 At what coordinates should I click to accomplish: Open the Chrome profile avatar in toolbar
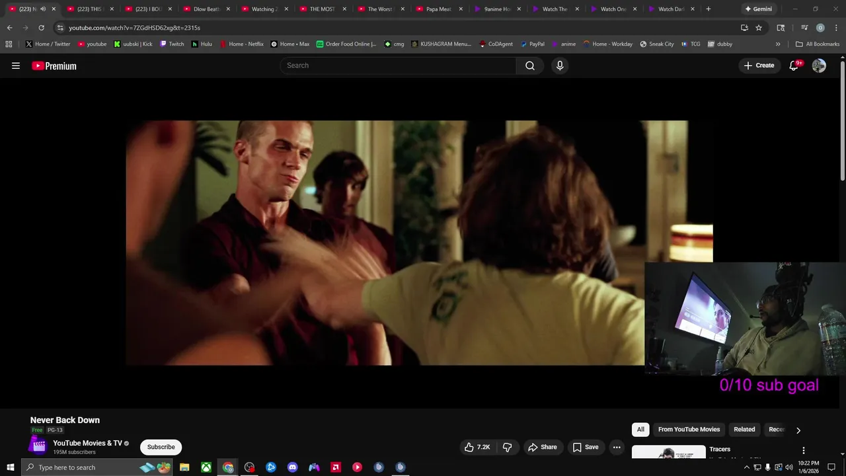point(820,28)
